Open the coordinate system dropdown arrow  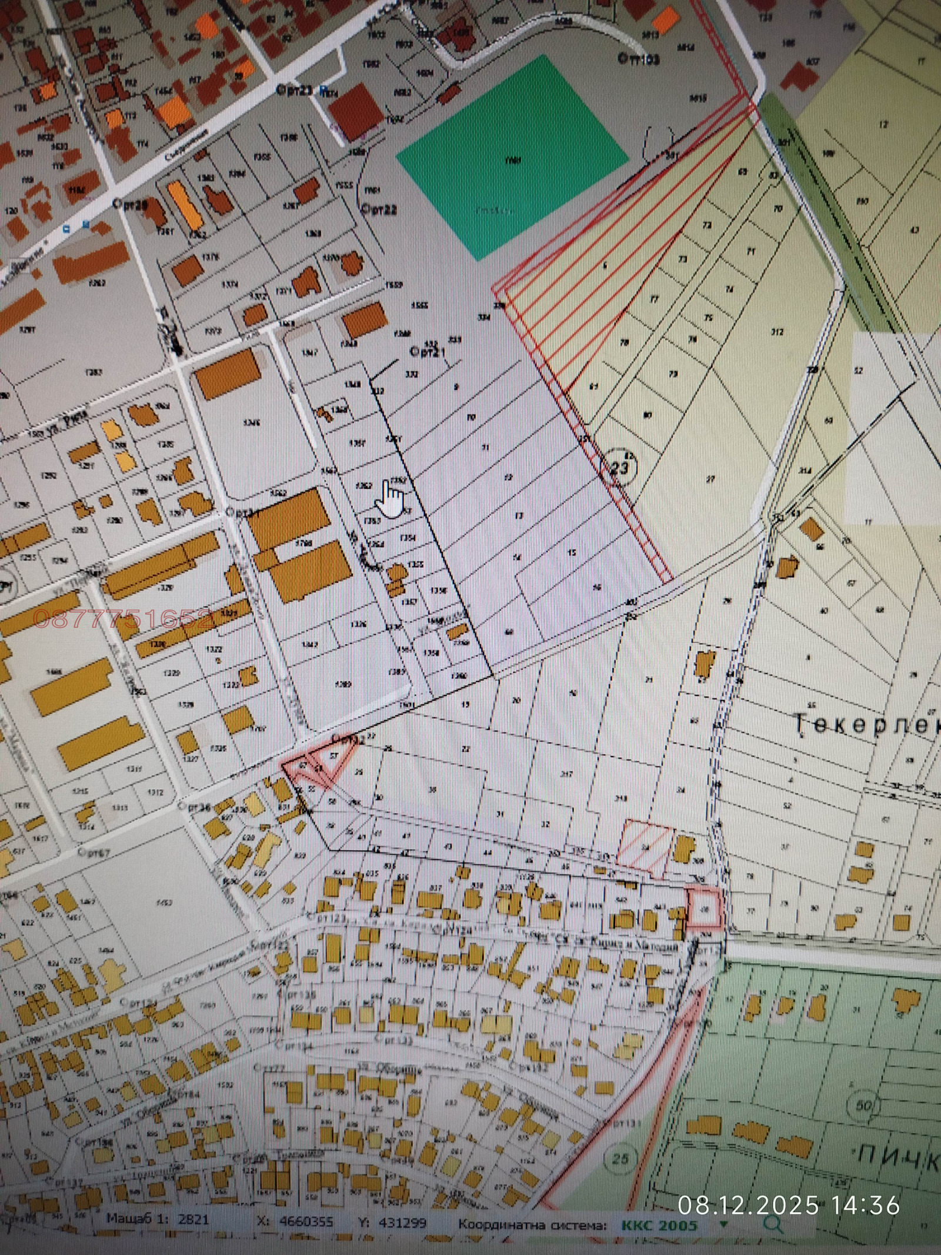723,1224
